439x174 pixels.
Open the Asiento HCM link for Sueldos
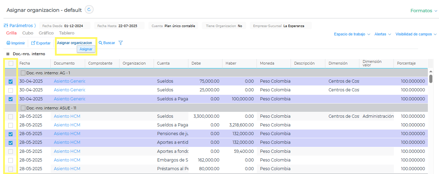coord(67,116)
